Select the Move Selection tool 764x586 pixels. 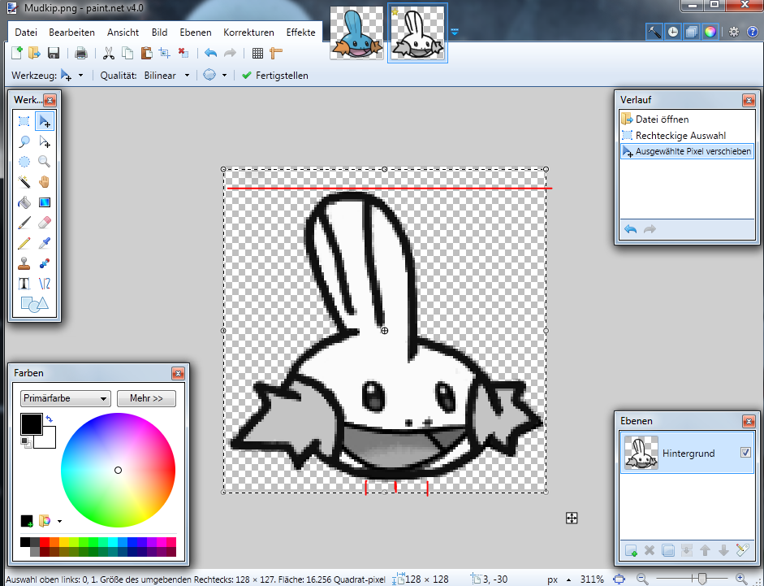pos(45,141)
